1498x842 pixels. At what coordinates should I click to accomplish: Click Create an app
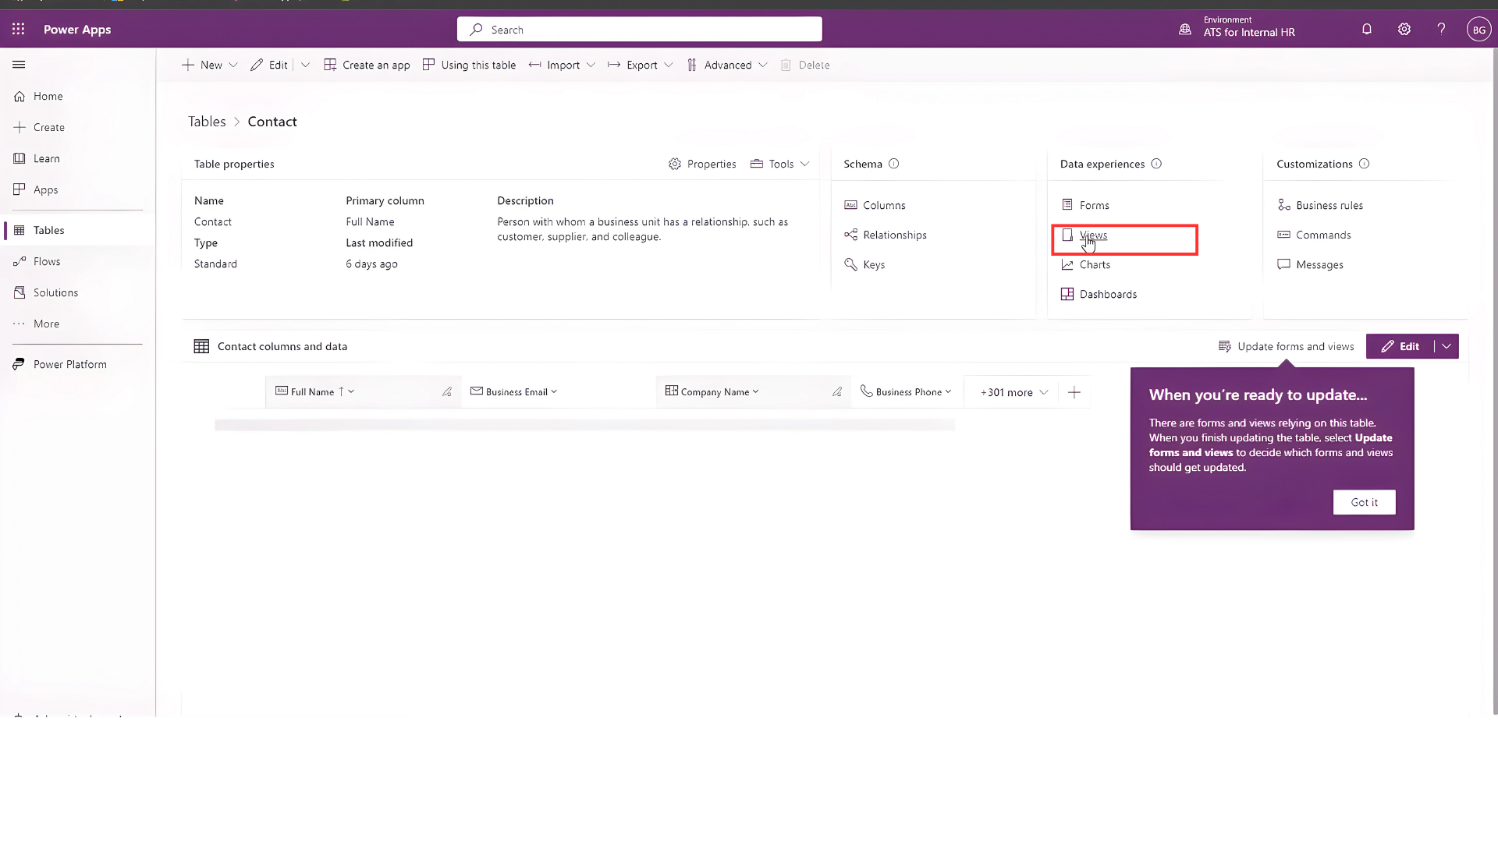pyautogui.click(x=367, y=65)
